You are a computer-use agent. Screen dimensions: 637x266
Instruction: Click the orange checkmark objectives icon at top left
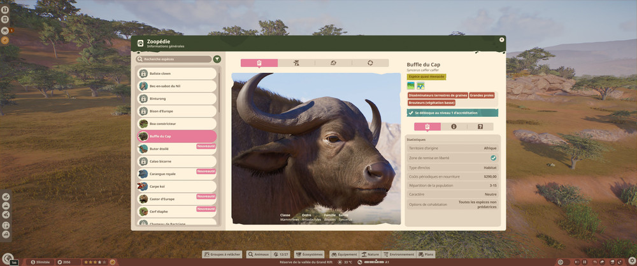pyautogui.click(x=5, y=40)
